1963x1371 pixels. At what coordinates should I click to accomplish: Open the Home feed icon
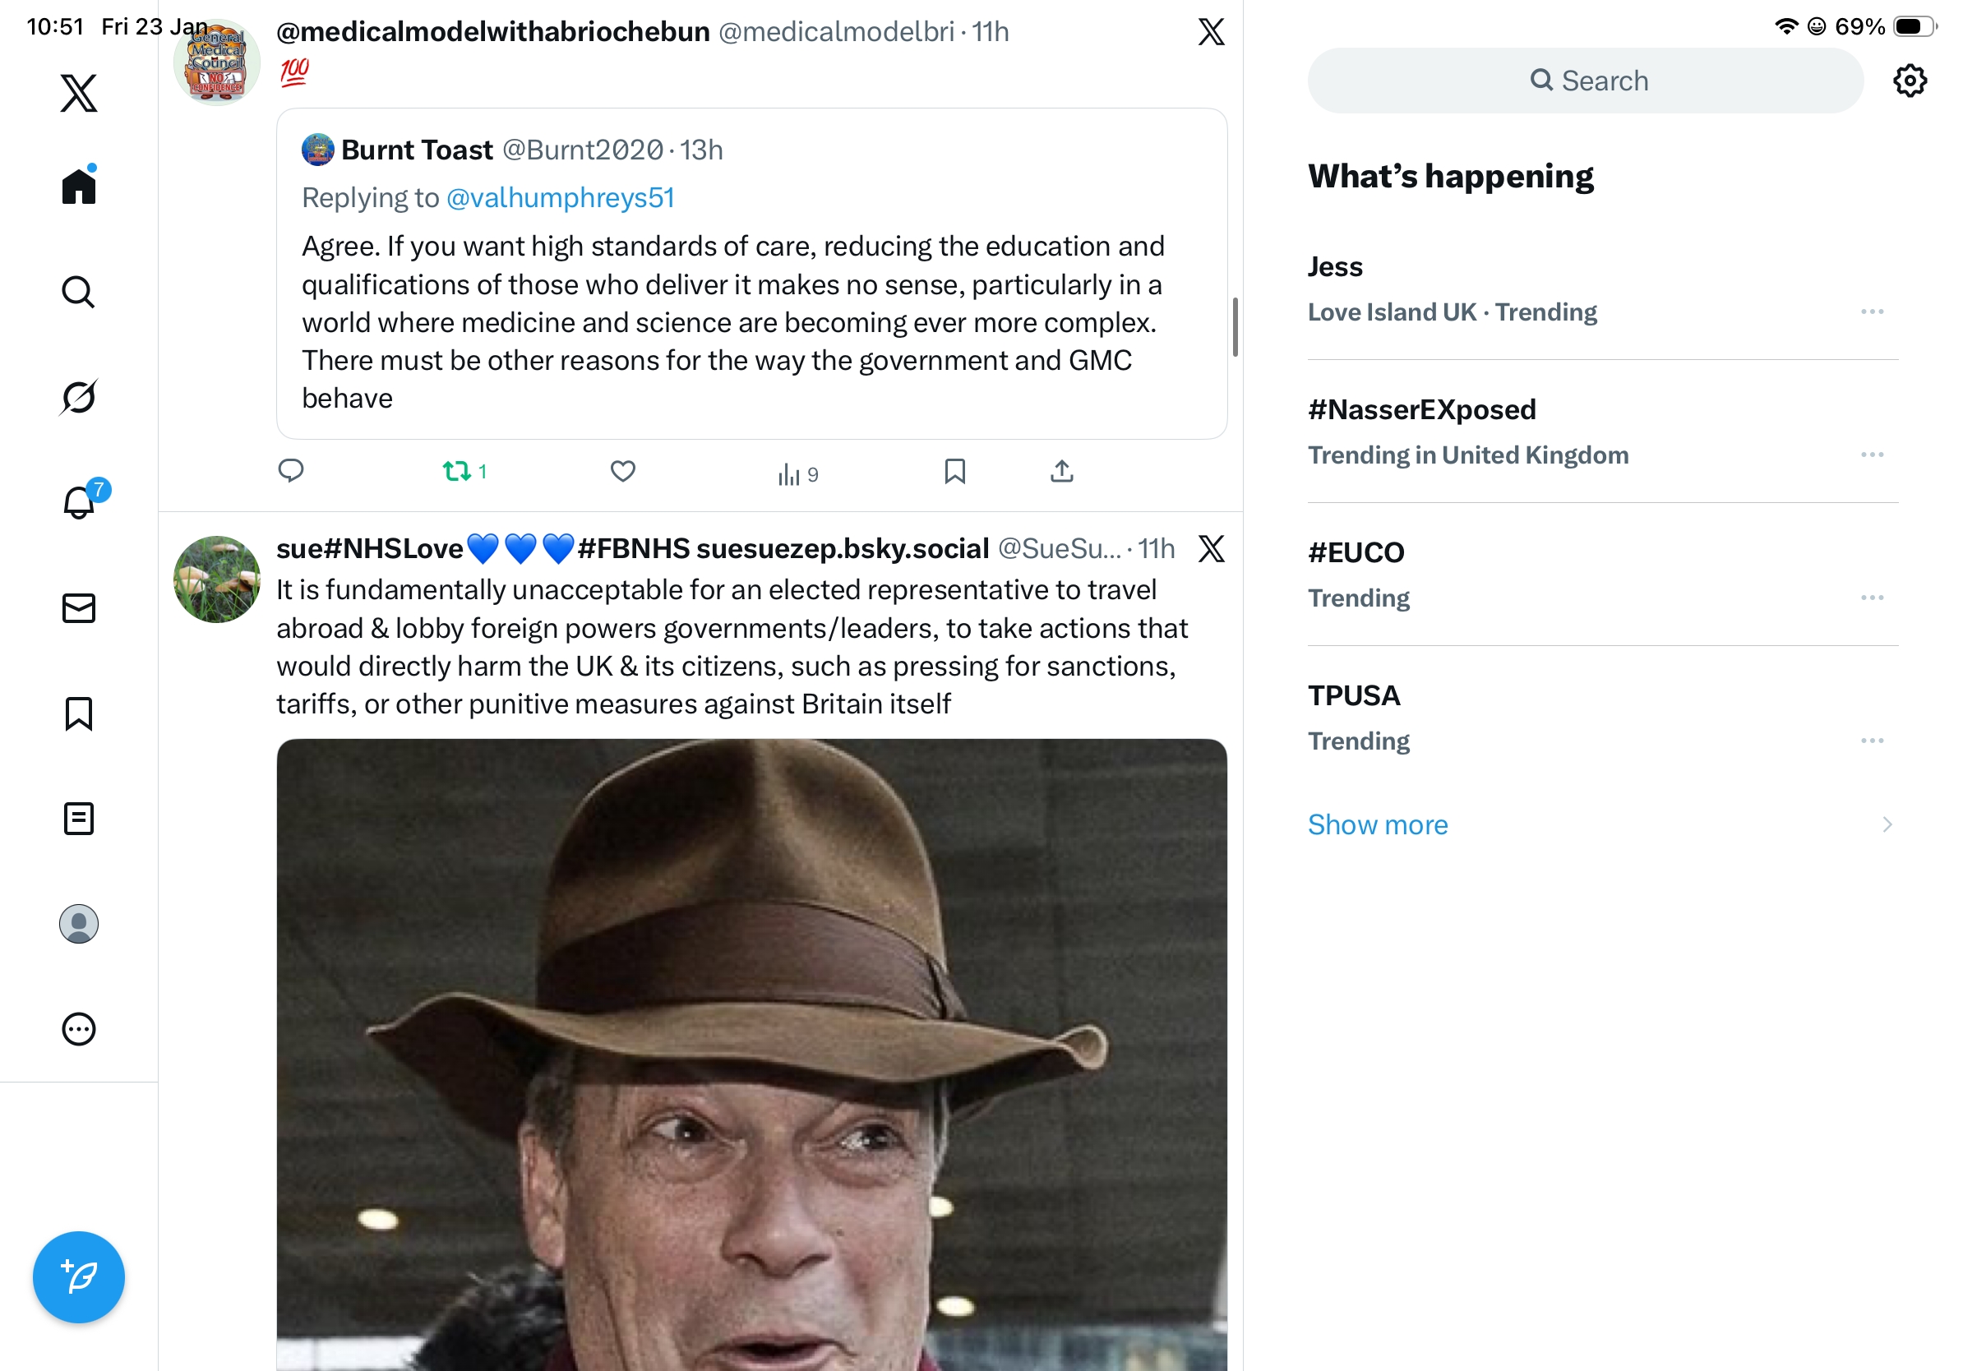pos(79,187)
